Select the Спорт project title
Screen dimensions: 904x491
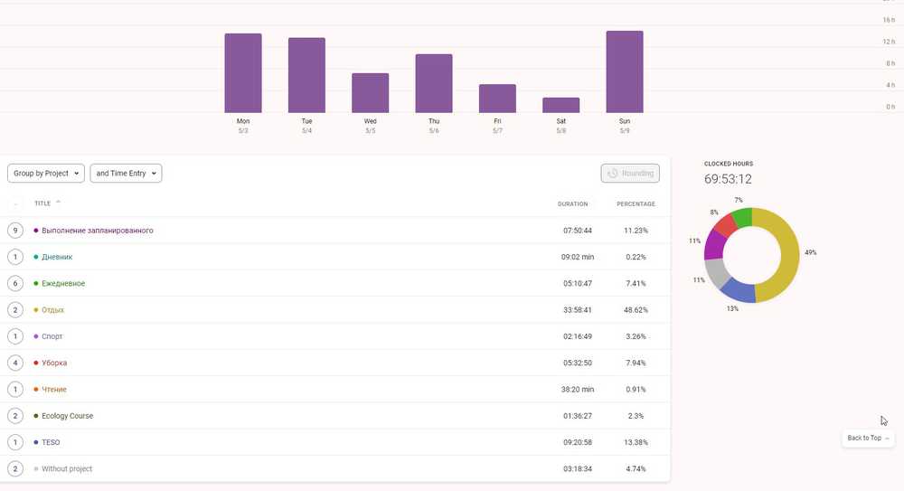pos(52,336)
